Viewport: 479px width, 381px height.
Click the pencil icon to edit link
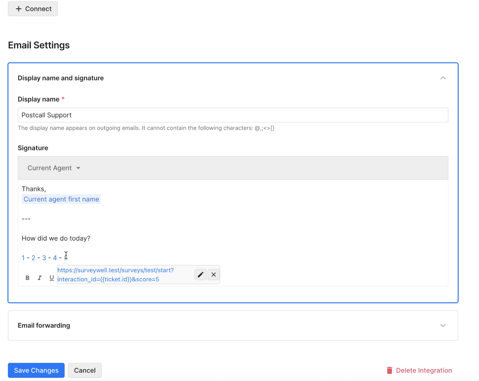pyautogui.click(x=200, y=275)
